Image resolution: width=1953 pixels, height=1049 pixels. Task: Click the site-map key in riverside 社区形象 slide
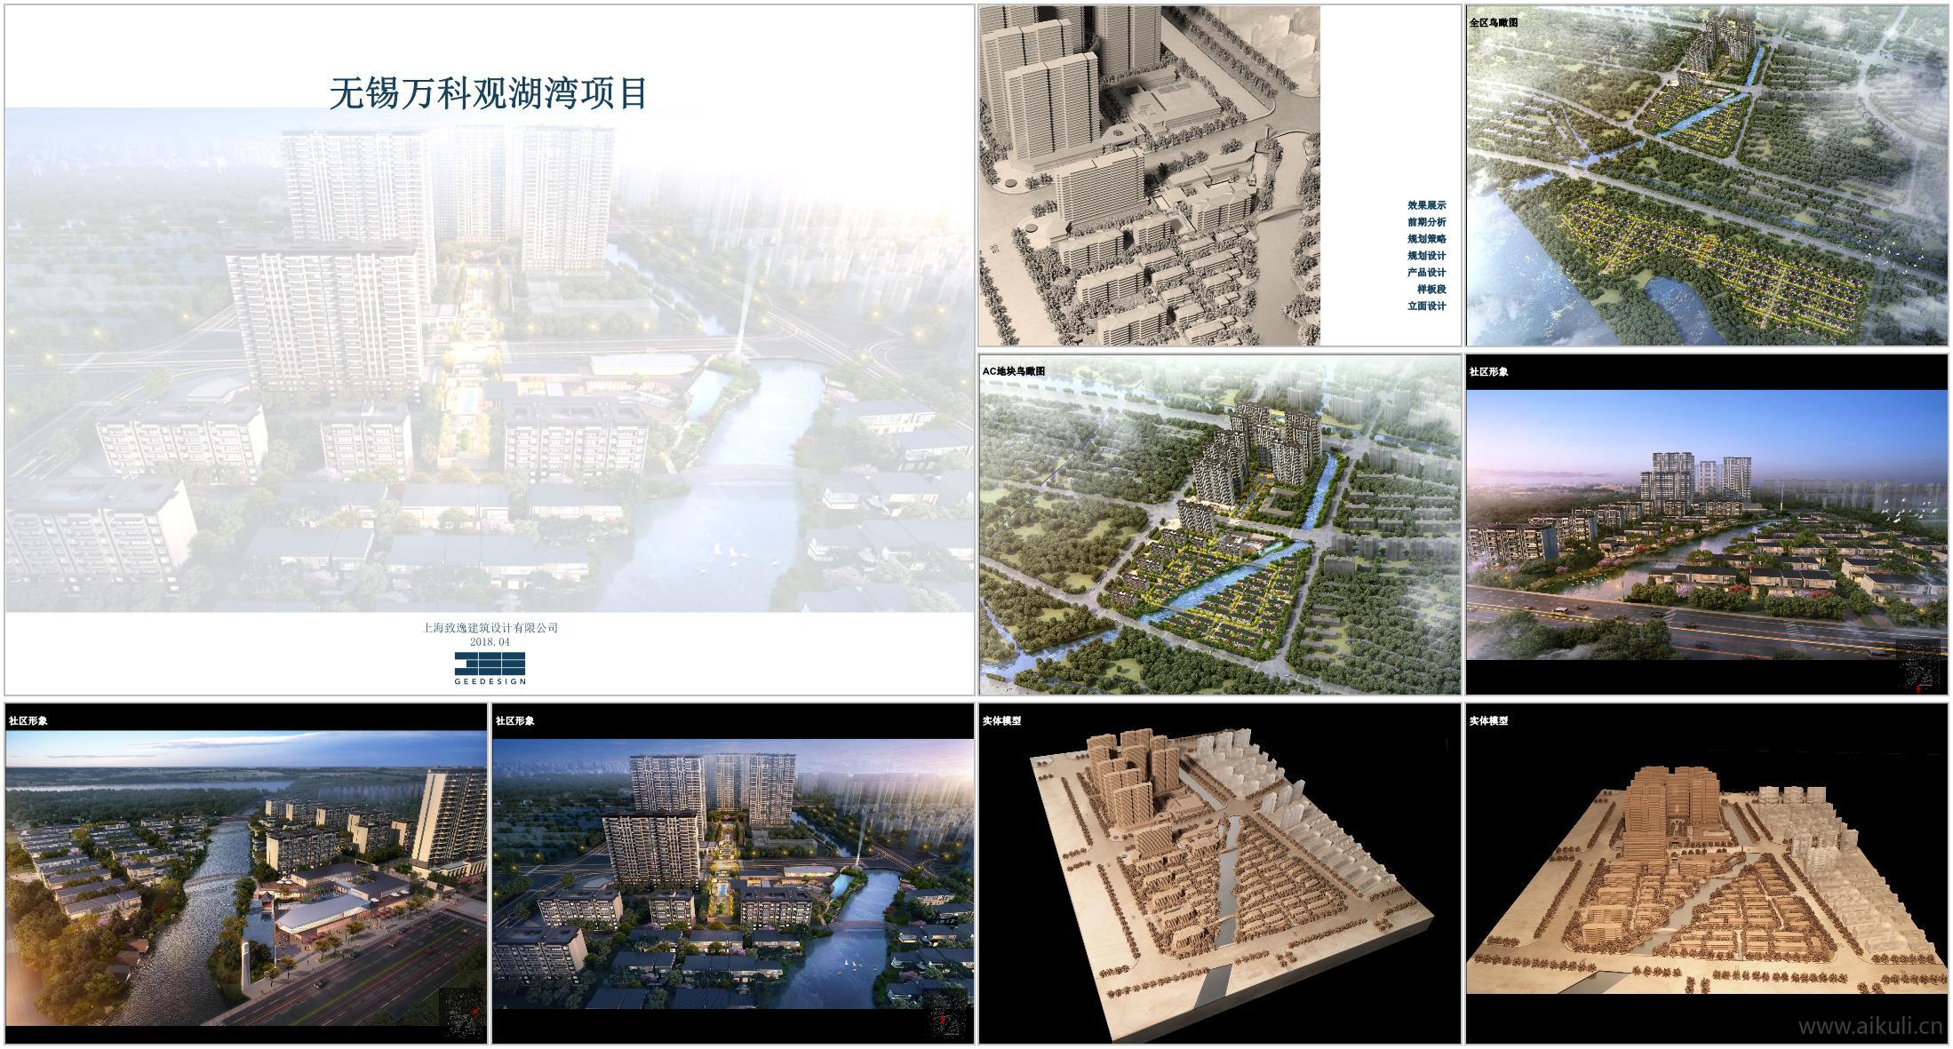461,1013
